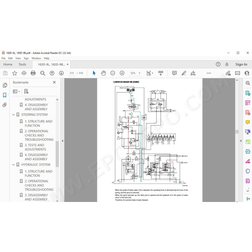
Task: Collapse HYDRAULIC SYSTEM bookmark
Action: 13,165
